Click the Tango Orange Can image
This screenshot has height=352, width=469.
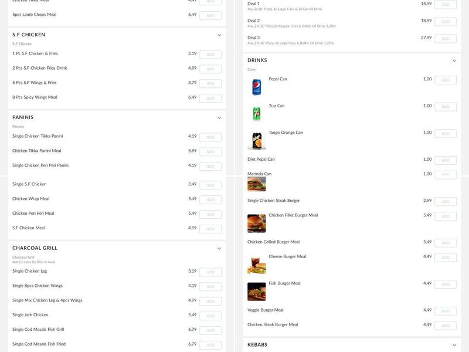[257, 140]
